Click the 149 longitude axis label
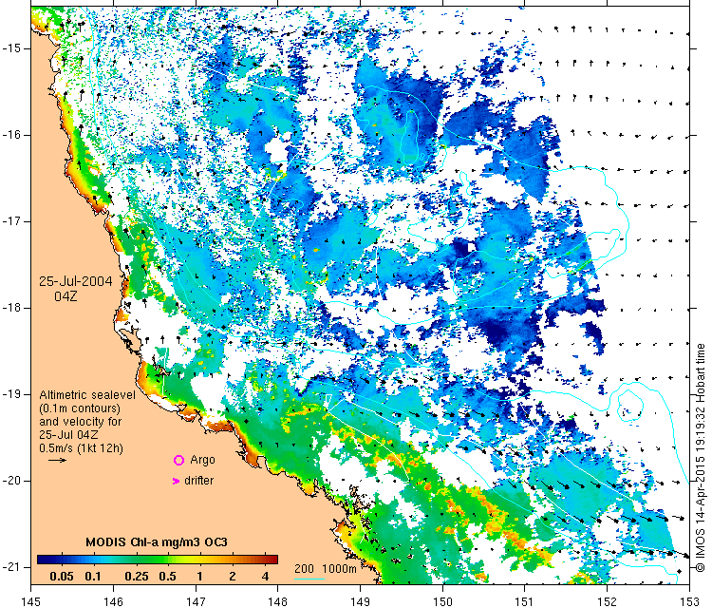This screenshot has width=712, height=608. point(360,601)
